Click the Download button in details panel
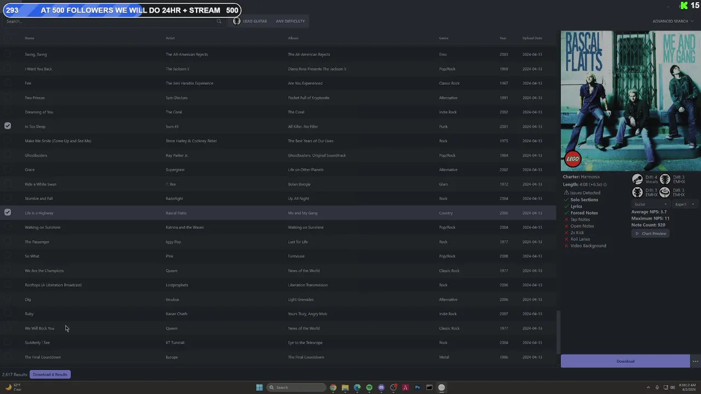701x394 pixels. tap(625, 361)
